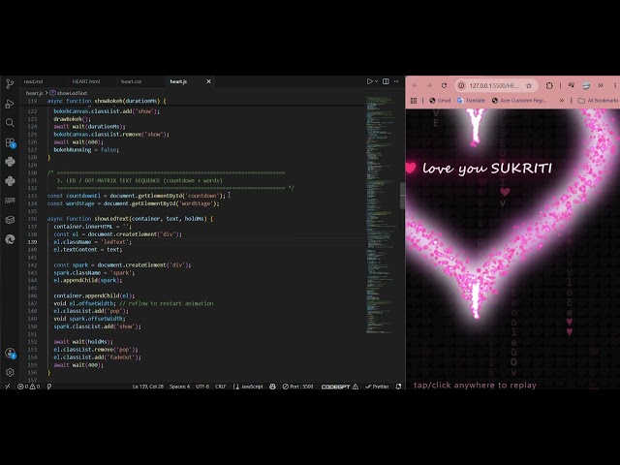This screenshot has width=620, height=465.
Task: Click the 'love you SUKRITI' text
Action: click(486, 169)
